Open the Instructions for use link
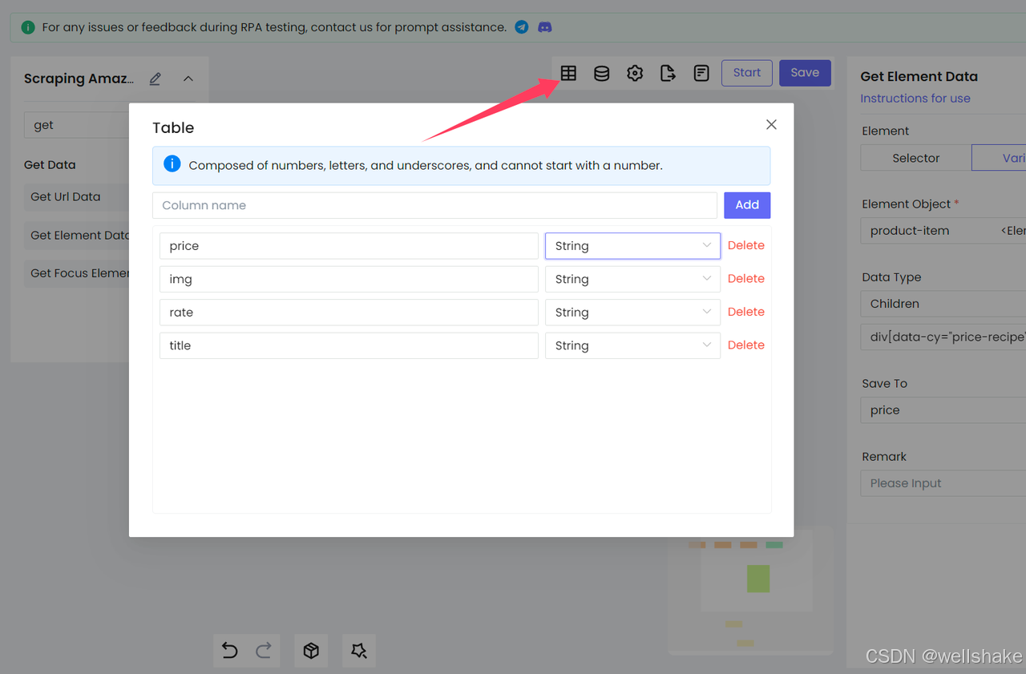Image resolution: width=1026 pixels, height=674 pixels. tap(915, 99)
